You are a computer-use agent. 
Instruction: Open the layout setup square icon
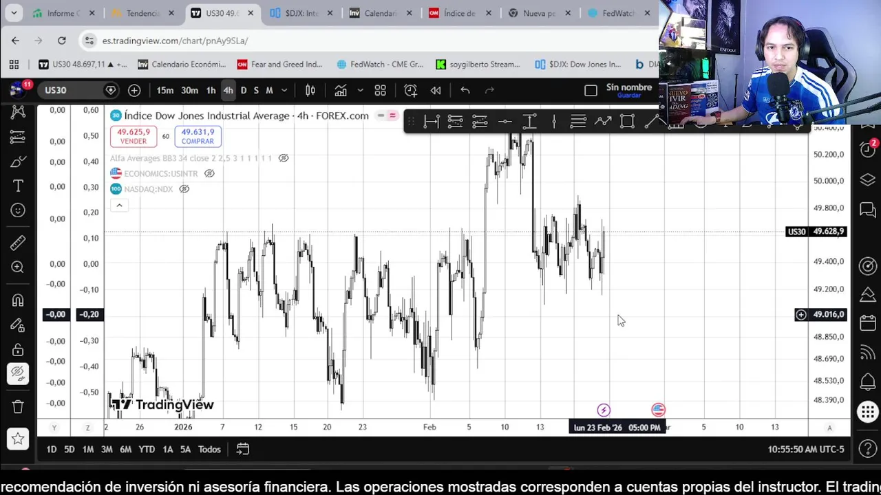(x=591, y=90)
